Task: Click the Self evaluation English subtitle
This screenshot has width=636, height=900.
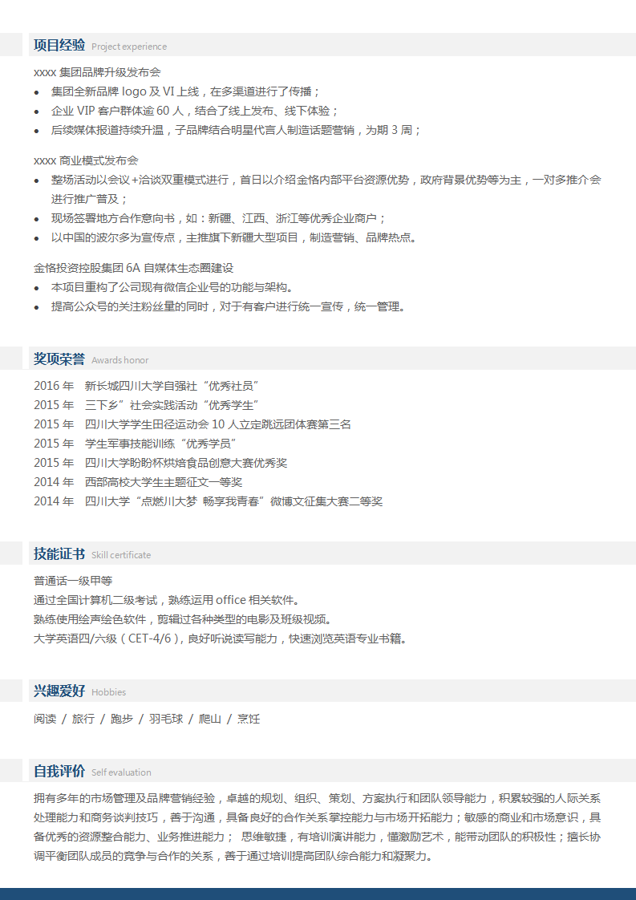Action: click(121, 772)
